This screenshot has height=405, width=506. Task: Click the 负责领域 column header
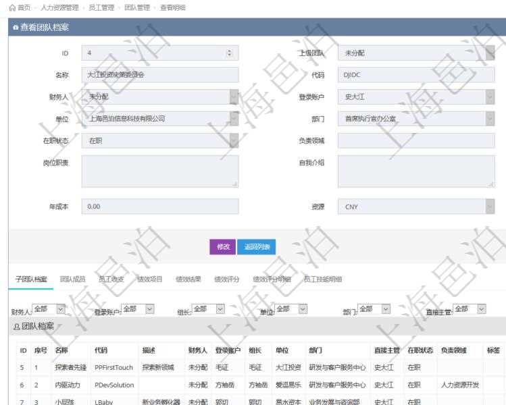(454, 350)
